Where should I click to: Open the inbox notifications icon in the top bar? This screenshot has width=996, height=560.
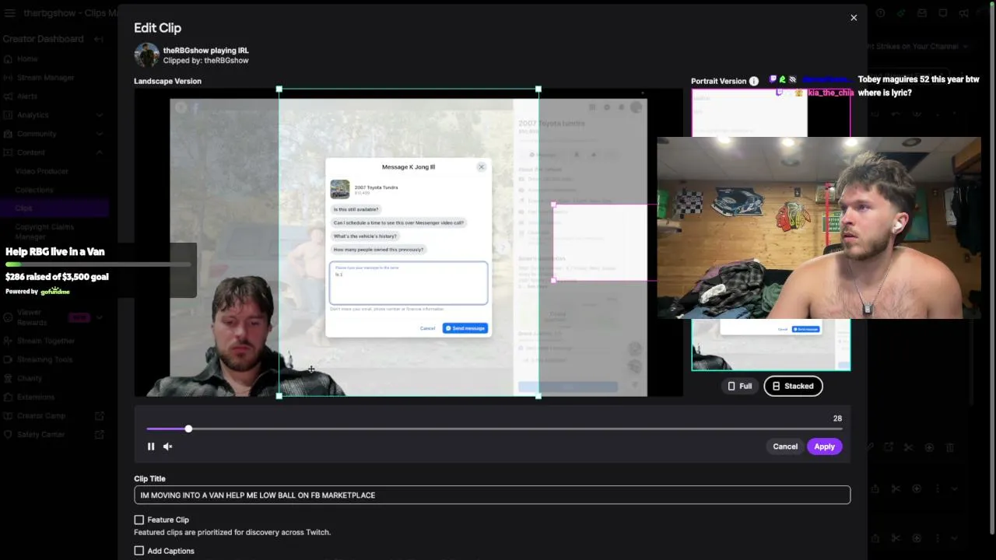922,13
